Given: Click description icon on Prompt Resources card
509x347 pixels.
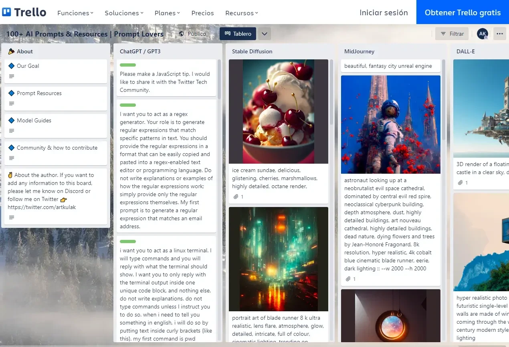Looking at the screenshot, I should 12,103.
